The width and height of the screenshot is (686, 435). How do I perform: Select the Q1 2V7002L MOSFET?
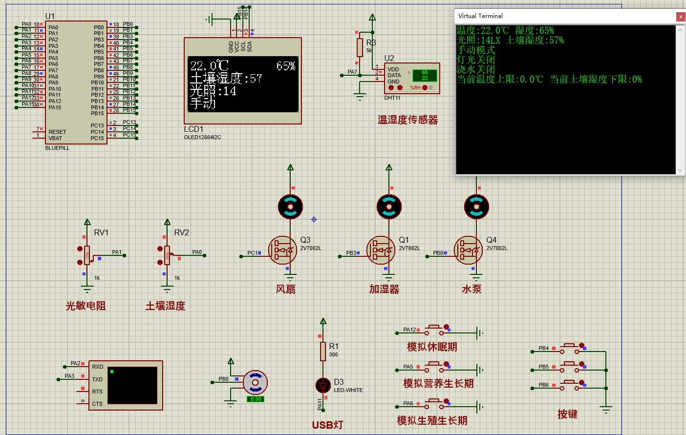click(381, 250)
